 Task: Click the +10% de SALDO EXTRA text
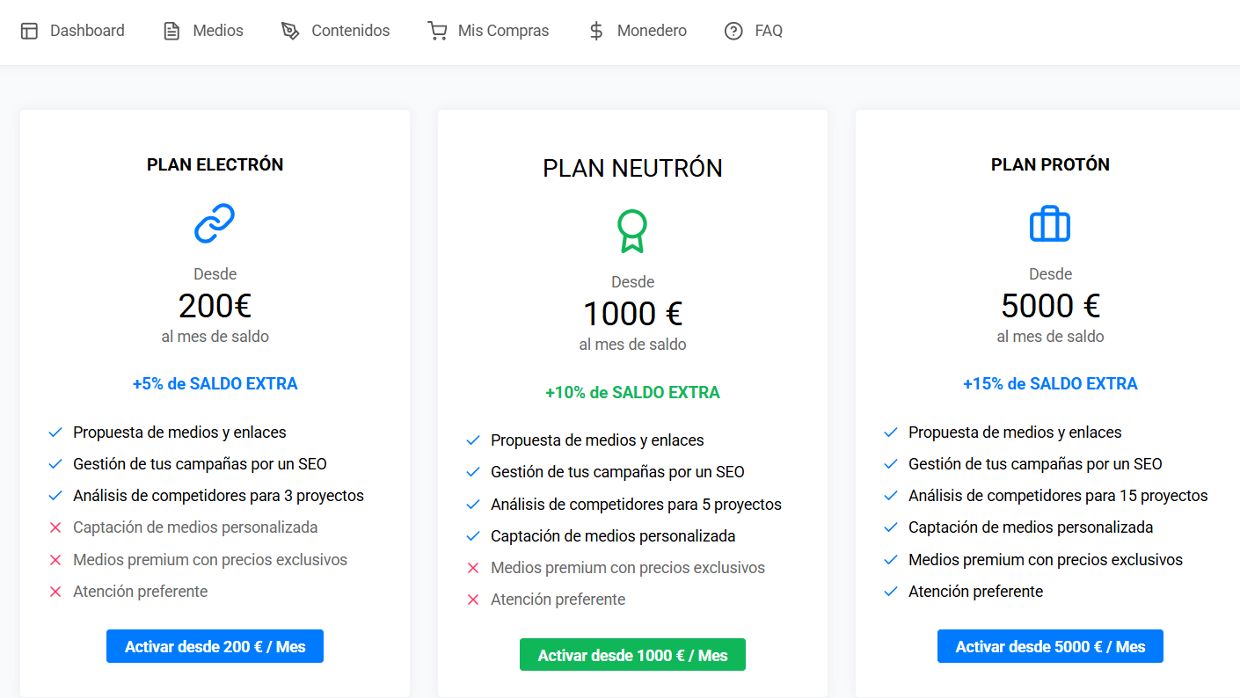click(x=632, y=392)
